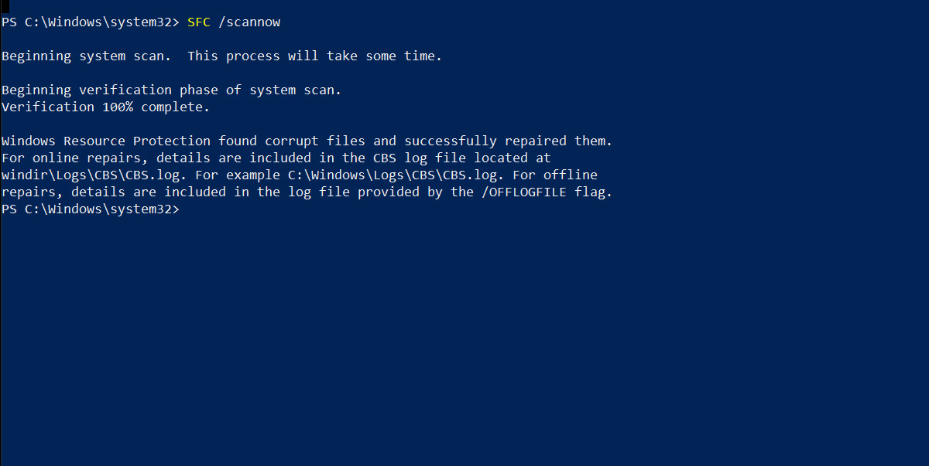Click the /OFFLOGFILE flag name
The width and height of the screenshot is (929, 466).
pos(524,192)
